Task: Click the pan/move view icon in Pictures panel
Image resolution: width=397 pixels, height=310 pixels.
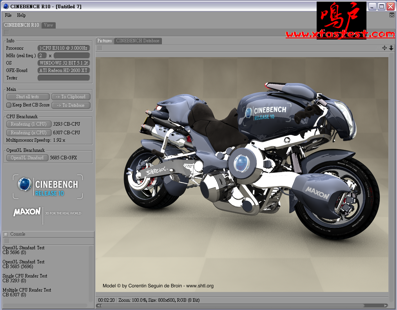Action: click(384, 48)
